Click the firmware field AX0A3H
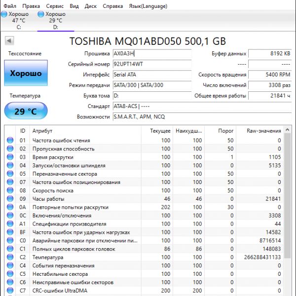Viewport: 296px width, 296px height. click(x=151, y=54)
